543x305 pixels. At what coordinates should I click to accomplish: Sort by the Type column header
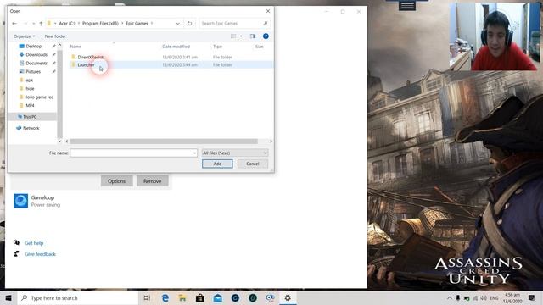point(217,47)
